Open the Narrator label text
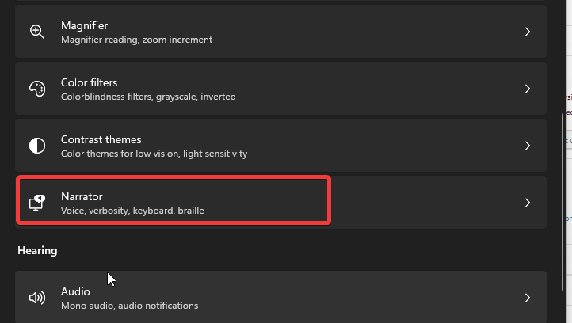This screenshot has width=572, height=323. click(x=82, y=196)
